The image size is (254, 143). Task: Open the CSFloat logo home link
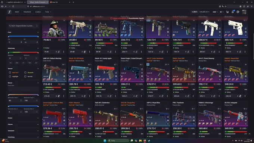click(9, 12)
